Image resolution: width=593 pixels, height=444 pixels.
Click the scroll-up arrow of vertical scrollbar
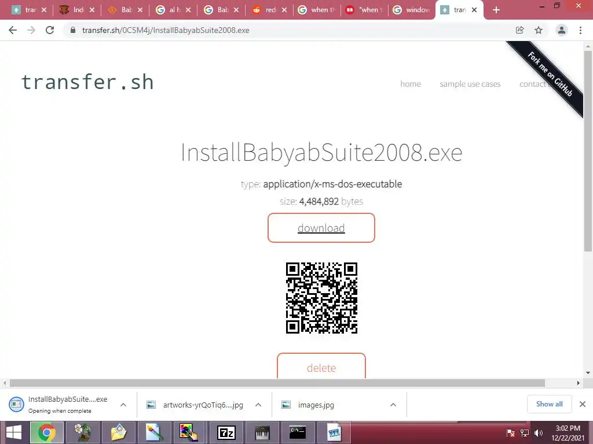pos(588,46)
